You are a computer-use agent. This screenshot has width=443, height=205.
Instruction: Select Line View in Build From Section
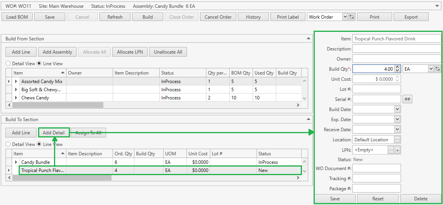[x=39, y=64]
